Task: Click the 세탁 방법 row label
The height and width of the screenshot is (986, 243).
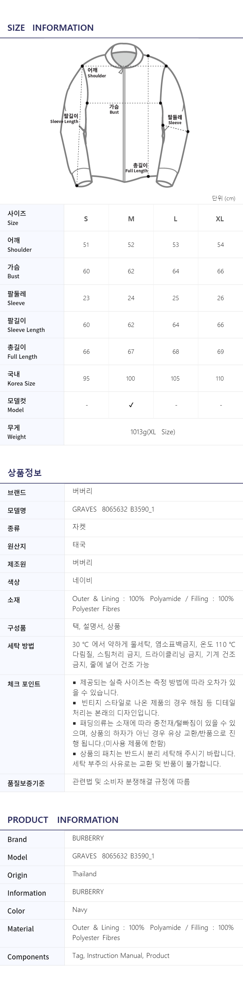Action: tap(21, 646)
